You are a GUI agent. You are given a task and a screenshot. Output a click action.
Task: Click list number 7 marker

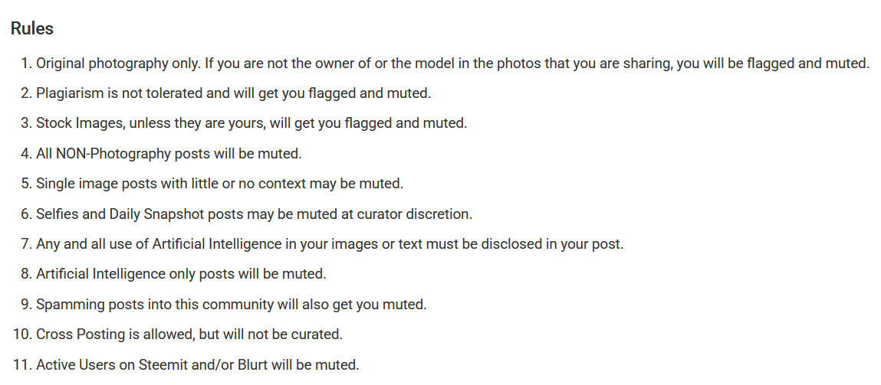25,244
